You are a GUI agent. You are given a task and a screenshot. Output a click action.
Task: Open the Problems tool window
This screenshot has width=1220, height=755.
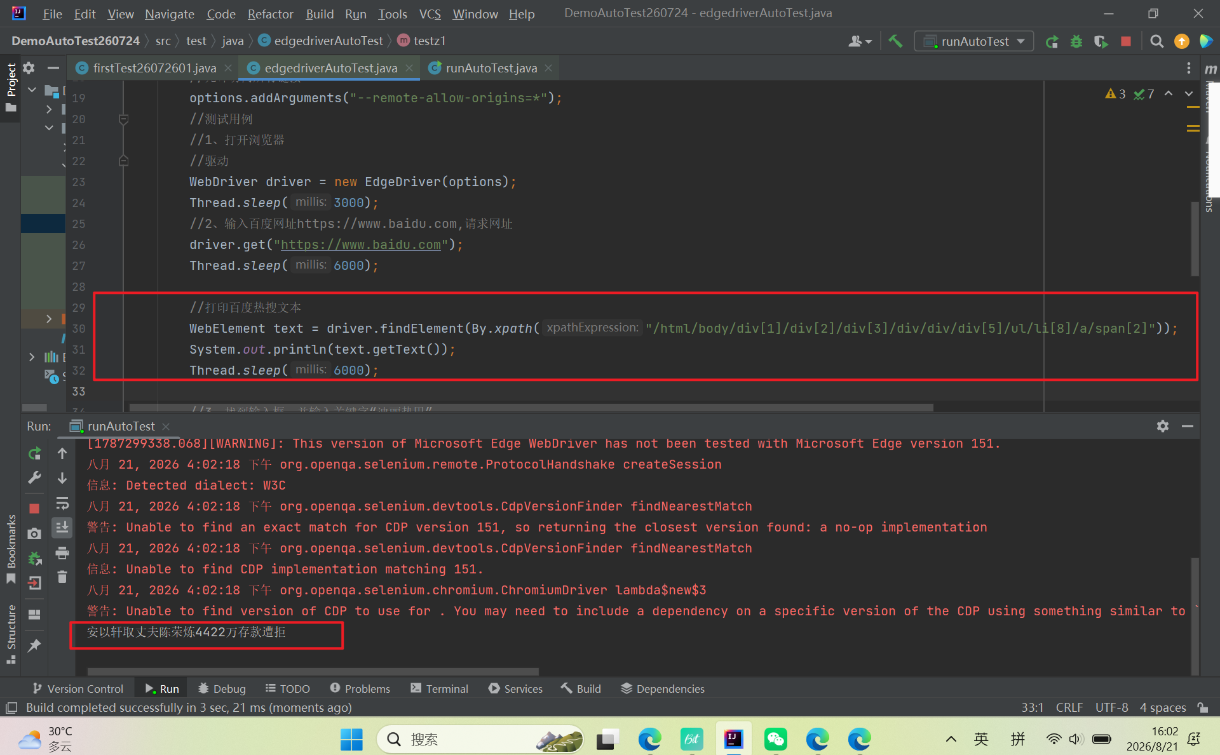pyautogui.click(x=360, y=688)
